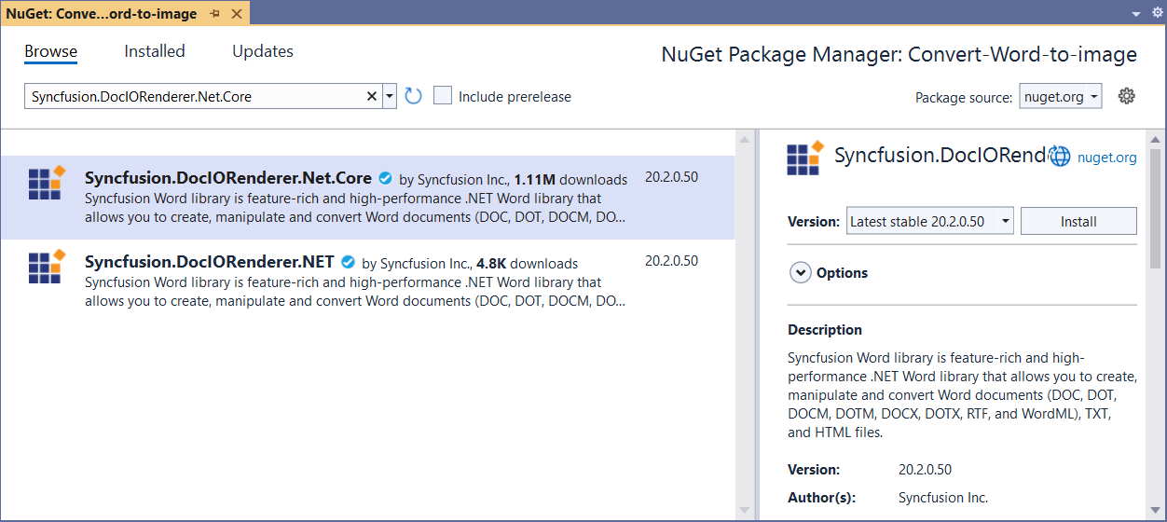Open the search history dropdown arrow
This screenshot has width=1167, height=522.
coord(390,96)
